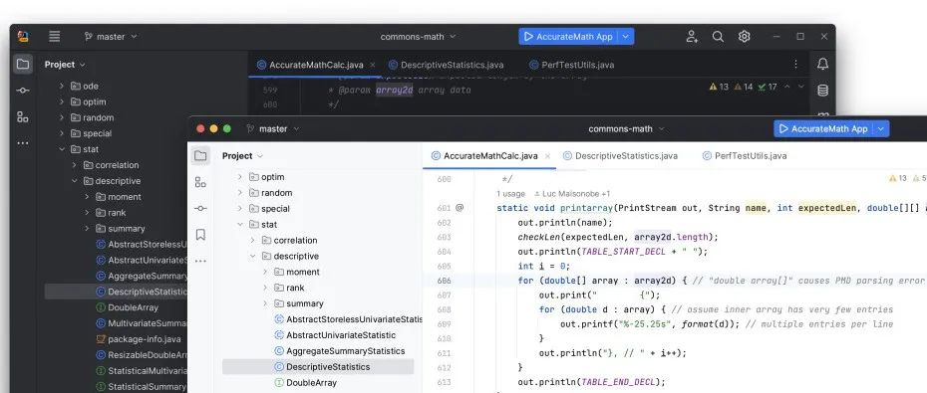Screen dimensions: 927x393
Task: Click printarray method name in editor
Action: (x=587, y=208)
